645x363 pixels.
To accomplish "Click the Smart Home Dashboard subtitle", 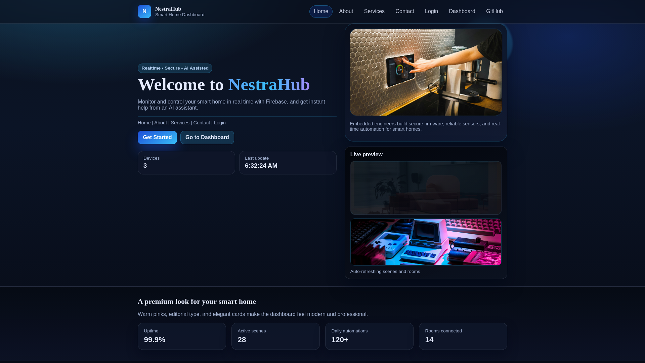I will (180, 15).
